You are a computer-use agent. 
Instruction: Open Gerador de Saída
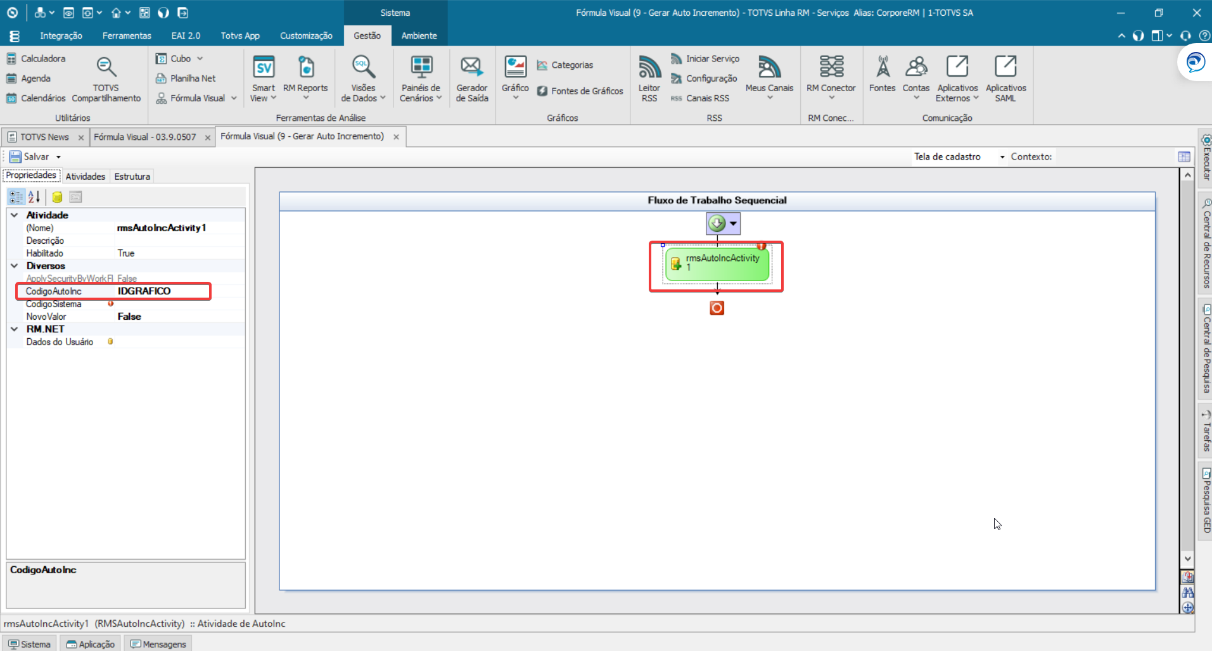point(472,79)
